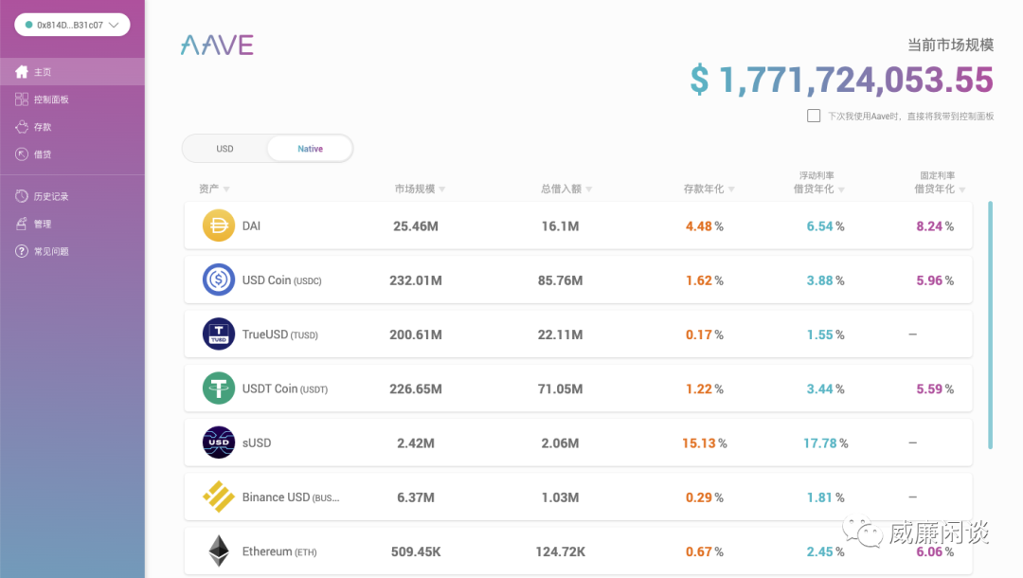The width and height of the screenshot is (1023, 578).
Task: Click the AAVE logo
Action: tap(217, 45)
